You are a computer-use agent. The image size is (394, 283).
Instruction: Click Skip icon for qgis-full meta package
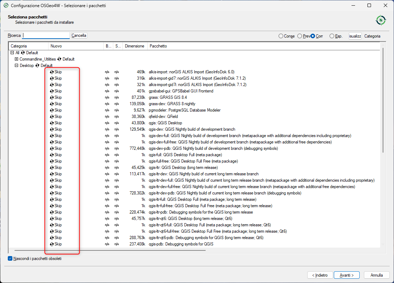pyautogui.click(x=52, y=155)
